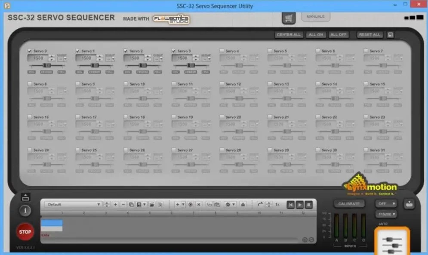
Task: Set Servo 0 to MIN
Action: (x=31, y=72)
